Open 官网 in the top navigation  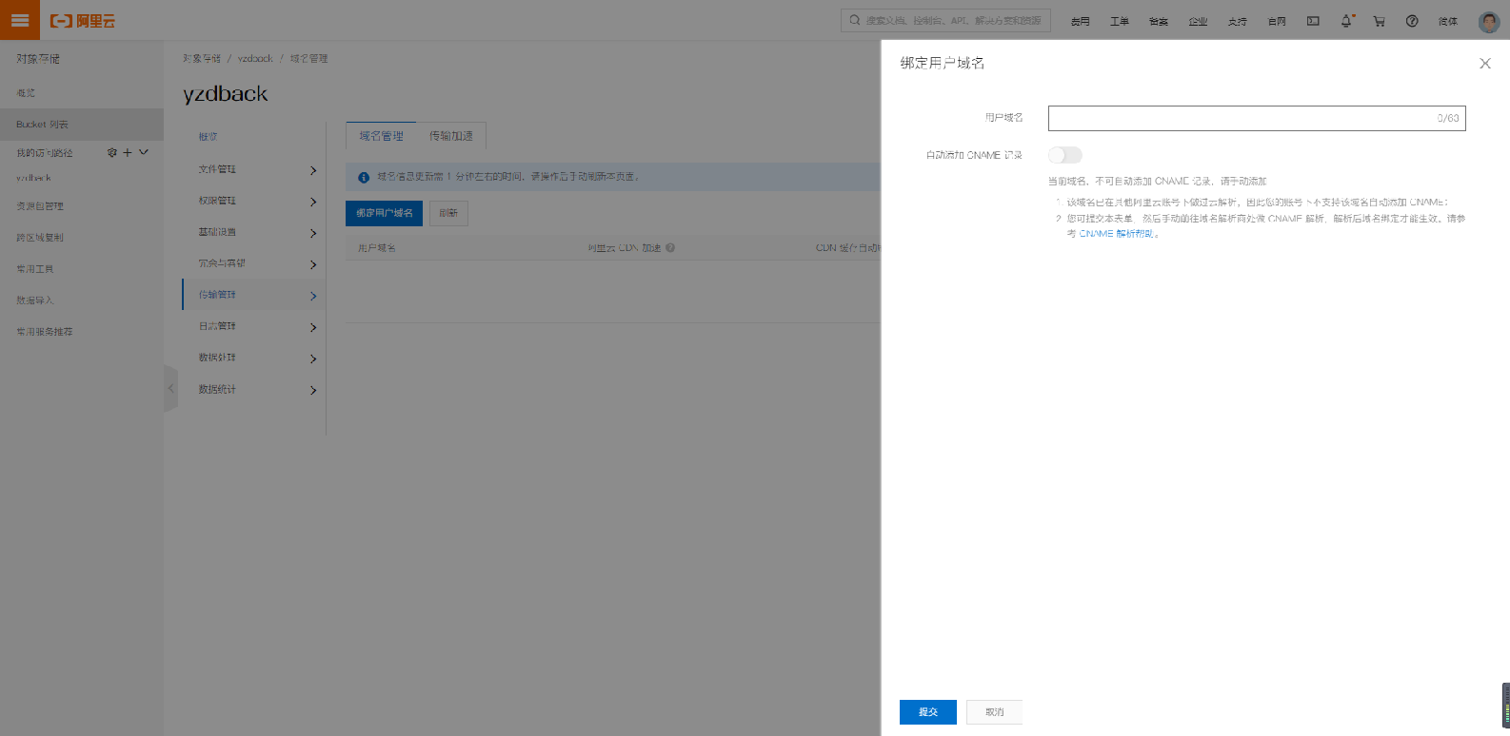tap(1277, 21)
